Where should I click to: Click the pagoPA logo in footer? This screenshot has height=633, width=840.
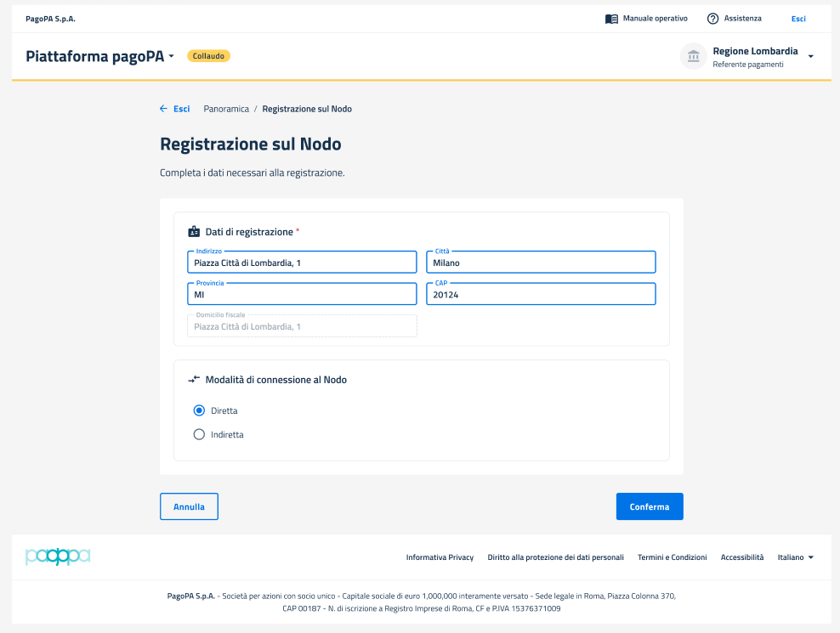tap(58, 557)
